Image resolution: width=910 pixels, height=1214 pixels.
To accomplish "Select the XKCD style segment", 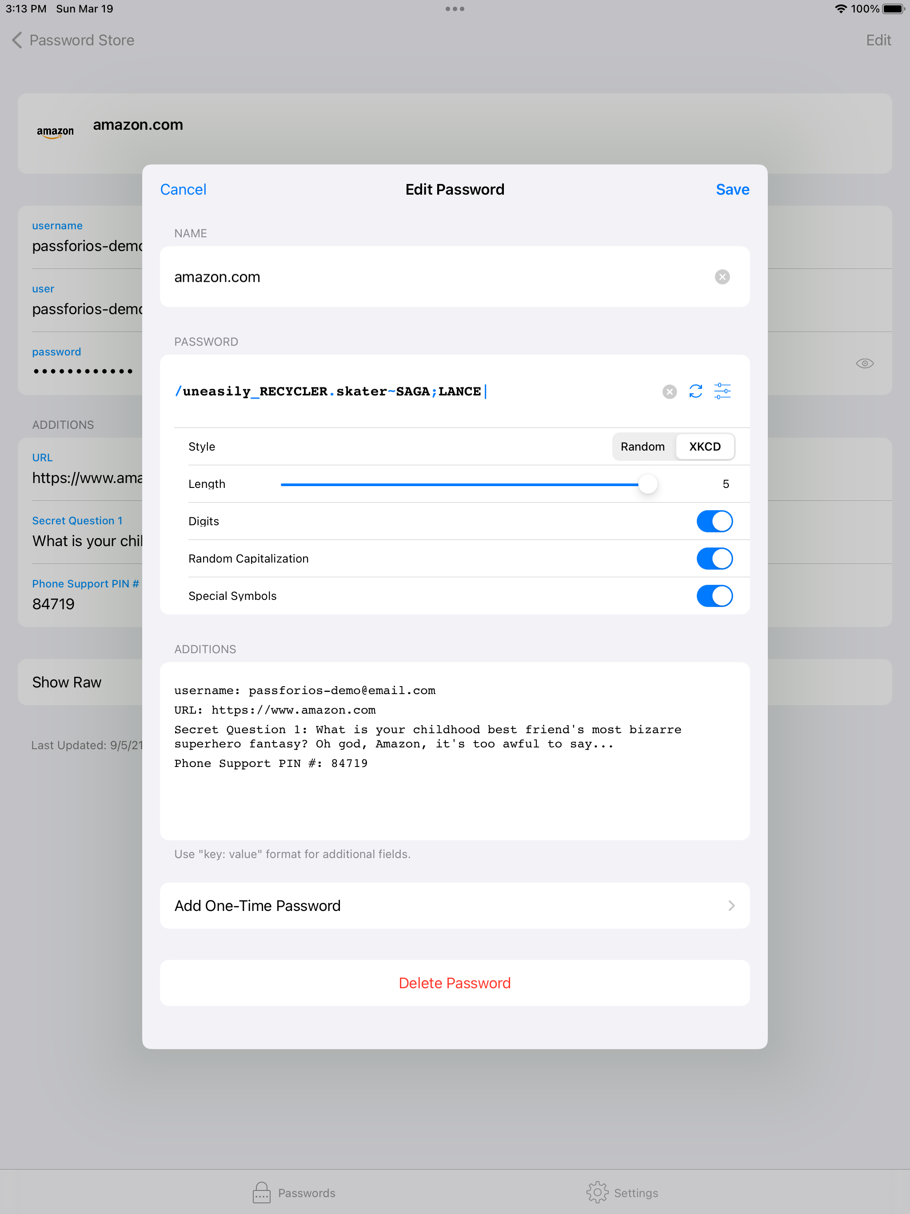I will pos(705,447).
